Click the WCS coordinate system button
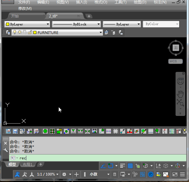 pyautogui.click(x=175, y=61)
